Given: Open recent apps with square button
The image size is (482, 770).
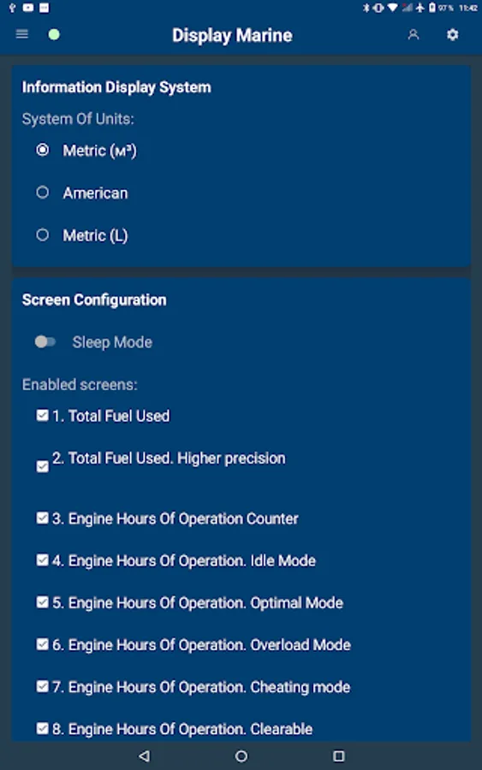Looking at the screenshot, I should [x=338, y=755].
